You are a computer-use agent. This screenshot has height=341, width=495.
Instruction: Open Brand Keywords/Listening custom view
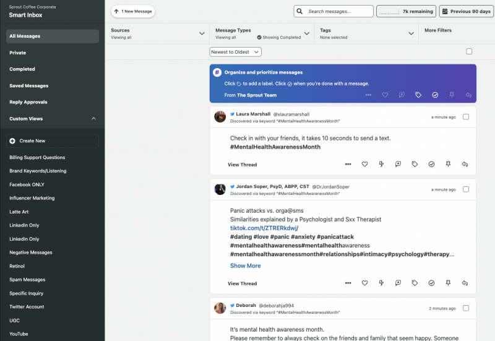point(38,171)
